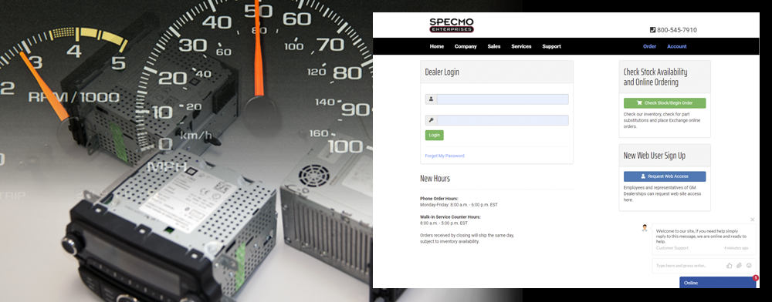Click Walk-in Service Counter Hours label
772x302 pixels.
pyautogui.click(x=450, y=216)
